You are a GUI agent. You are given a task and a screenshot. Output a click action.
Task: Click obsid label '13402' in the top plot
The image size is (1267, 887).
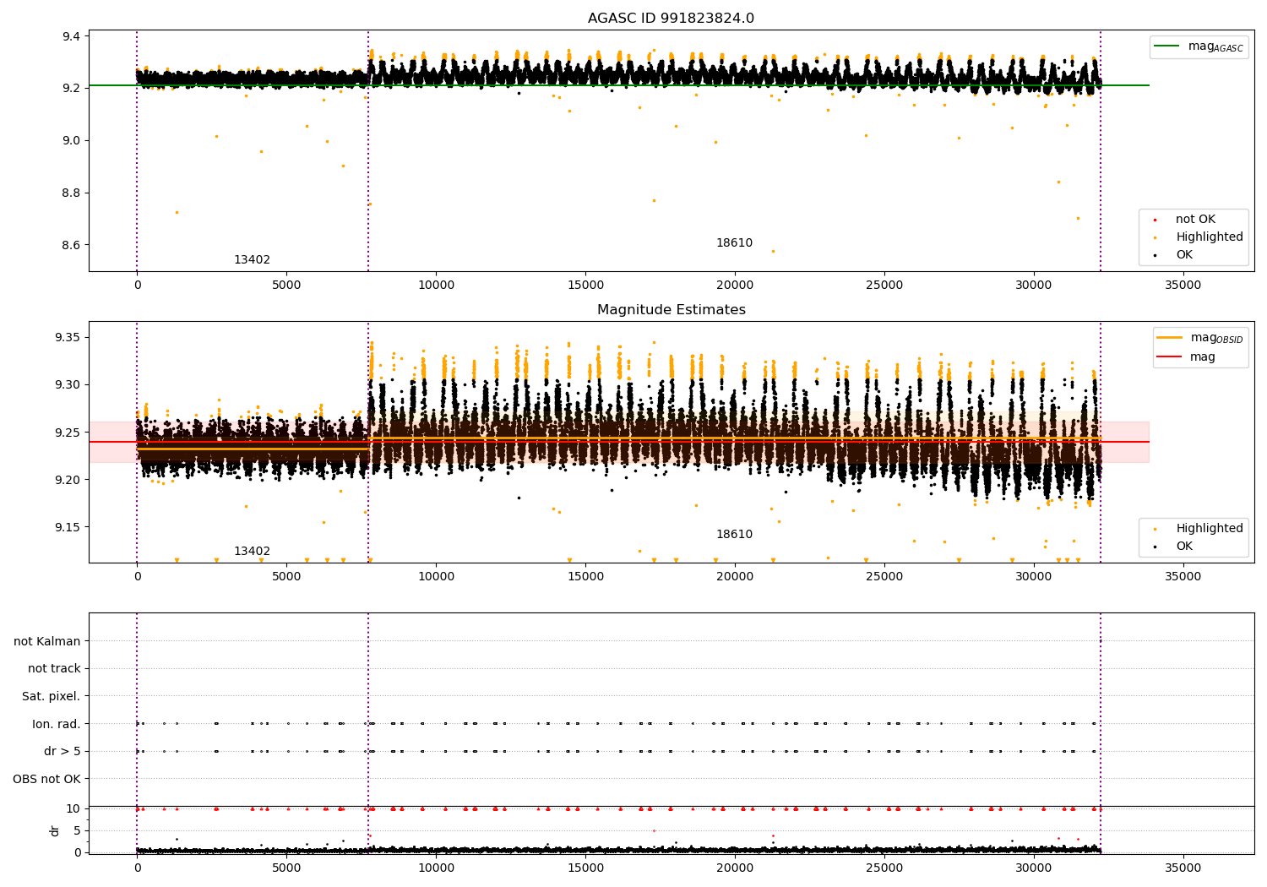pyautogui.click(x=252, y=260)
